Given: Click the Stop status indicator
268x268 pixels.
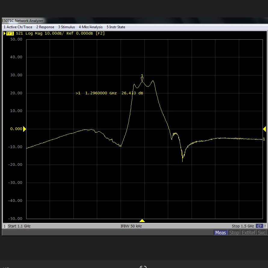Looking at the screenshot, I should (234, 233).
